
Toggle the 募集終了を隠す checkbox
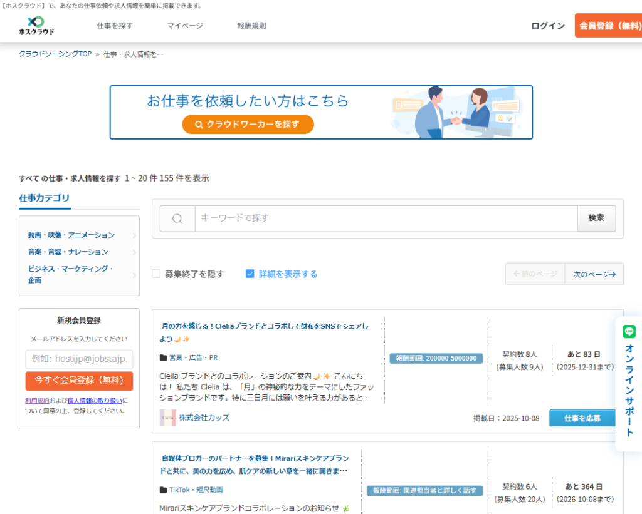coord(156,274)
